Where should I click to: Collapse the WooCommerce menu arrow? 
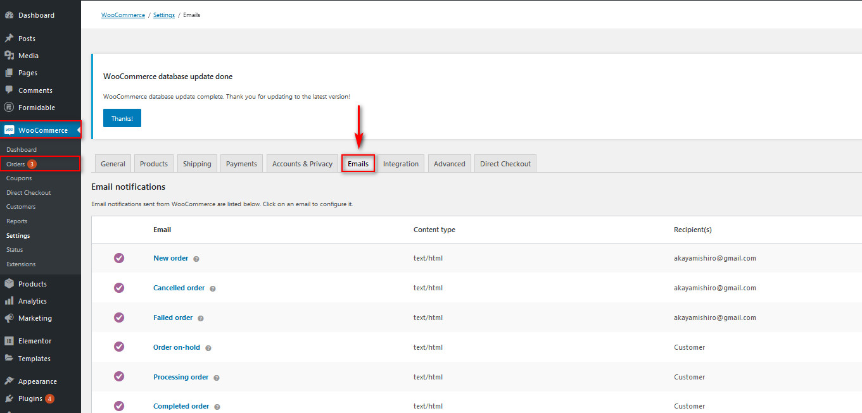79,130
